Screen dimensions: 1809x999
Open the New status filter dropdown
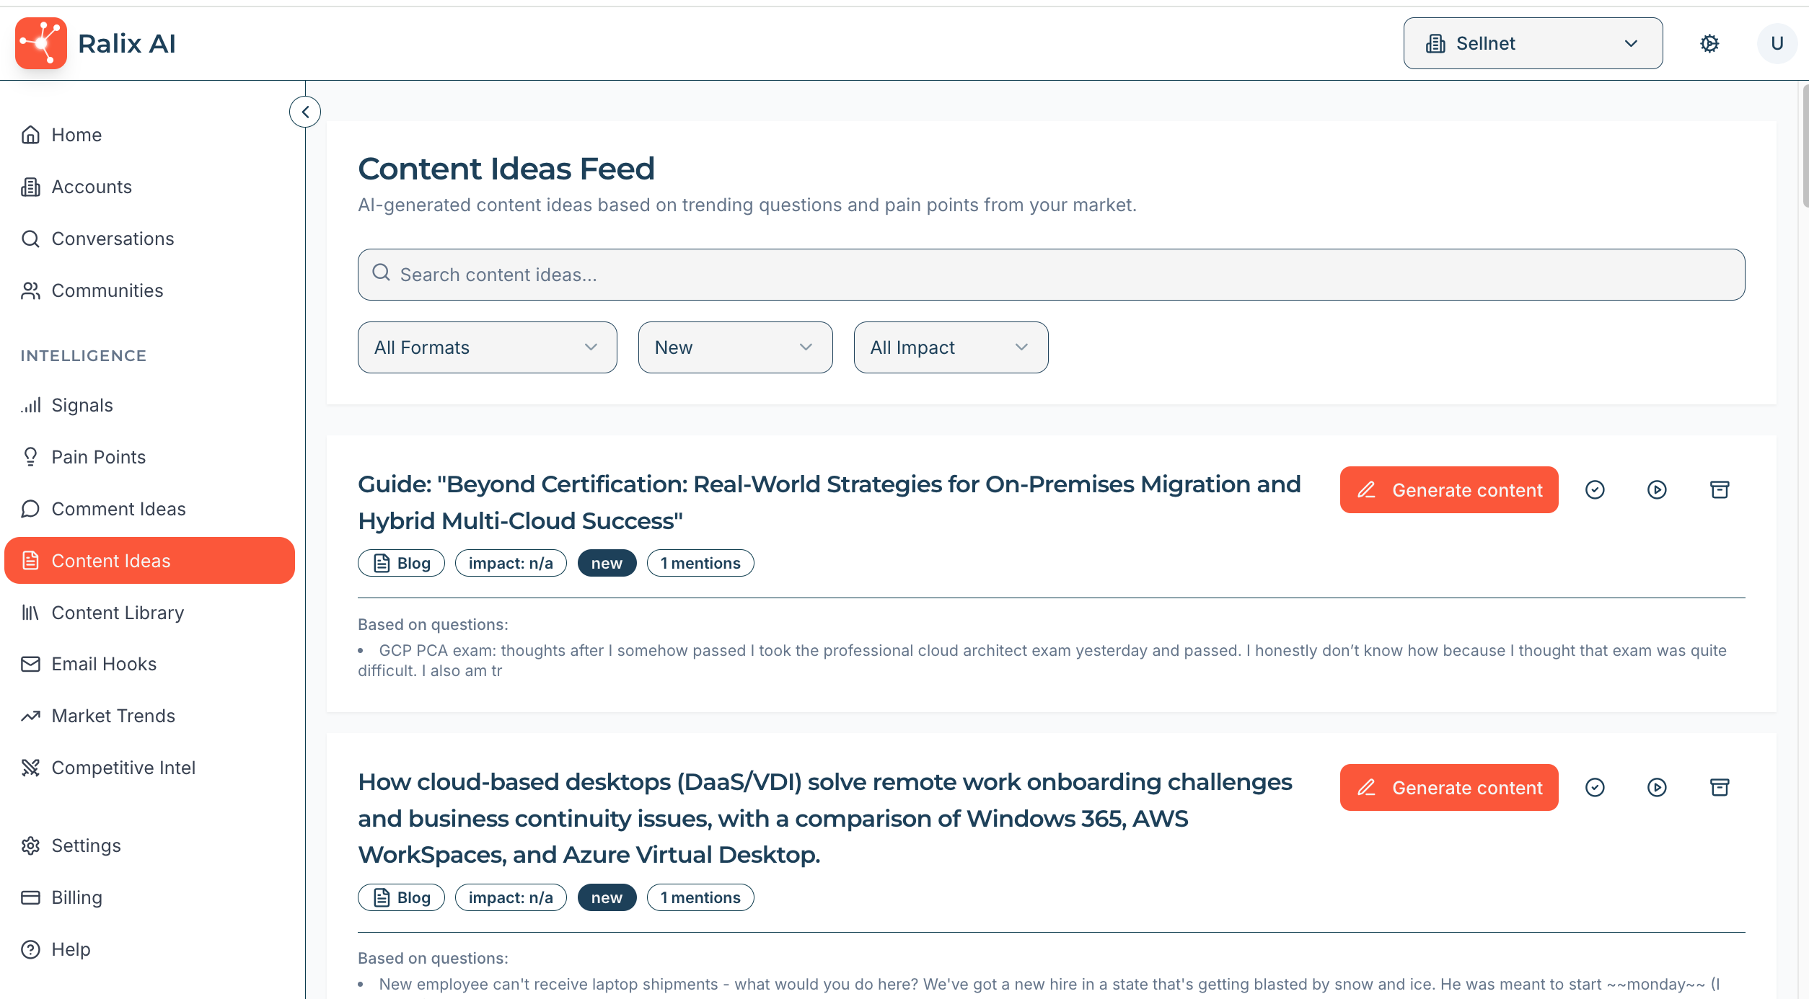[735, 347]
